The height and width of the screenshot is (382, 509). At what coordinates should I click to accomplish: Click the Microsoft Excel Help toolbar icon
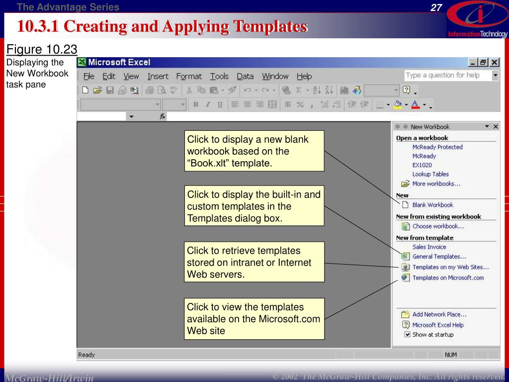[x=407, y=90]
